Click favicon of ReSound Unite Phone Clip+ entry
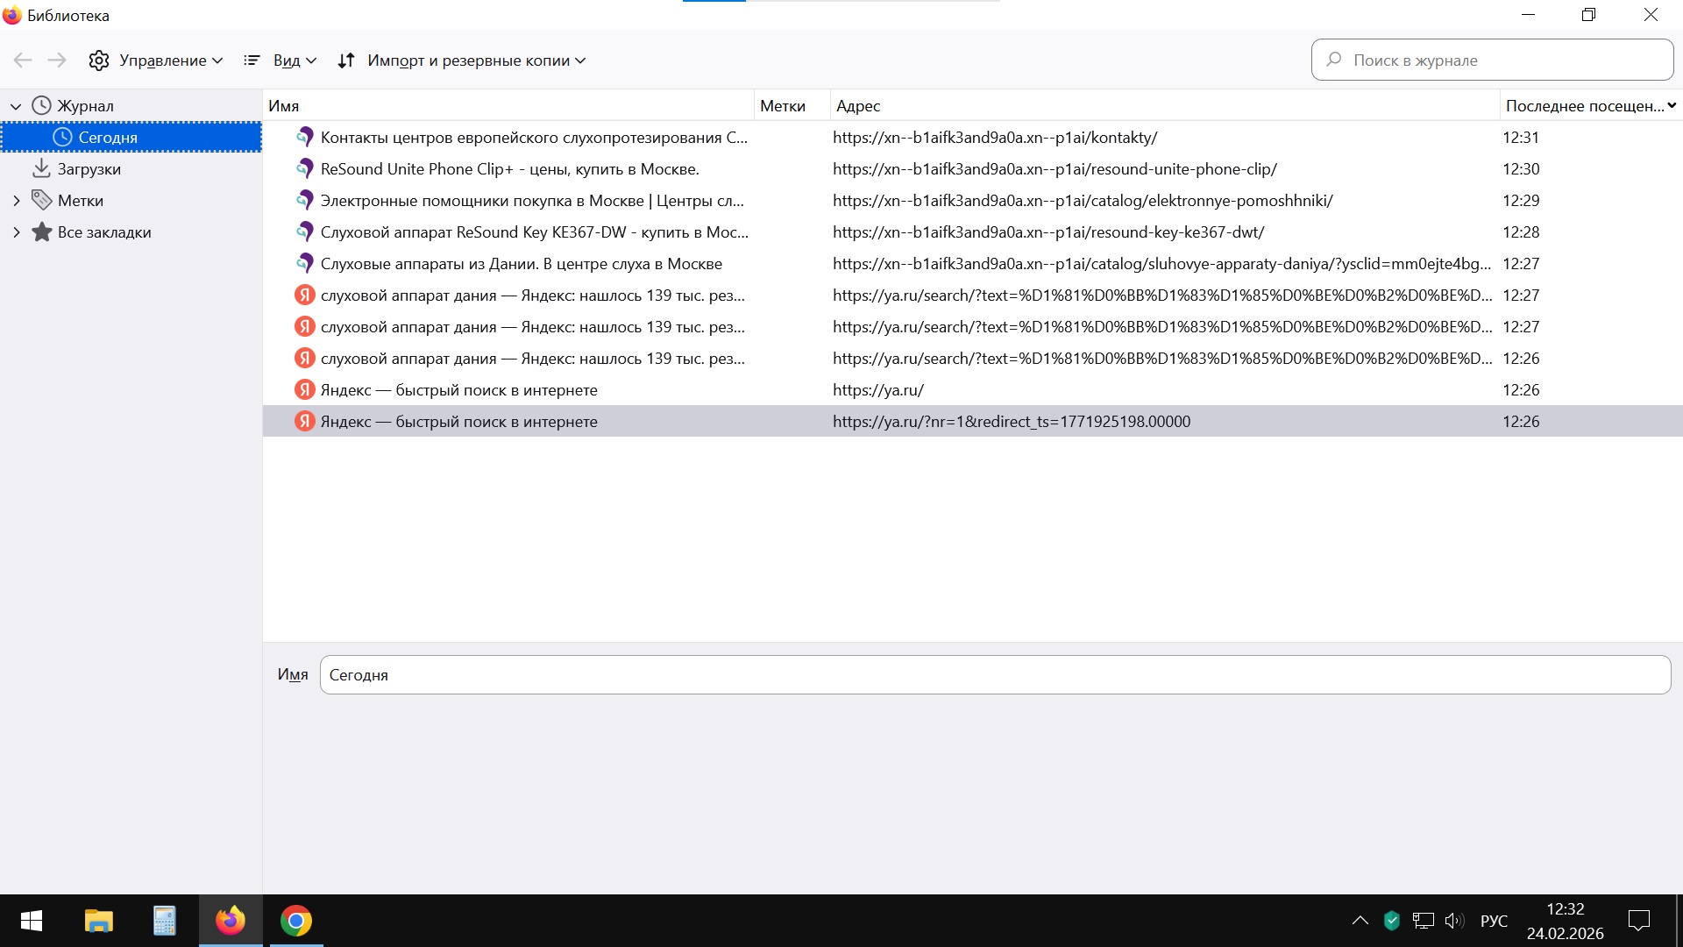This screenshot has height=947, width=1683. [x=304, y=168]
